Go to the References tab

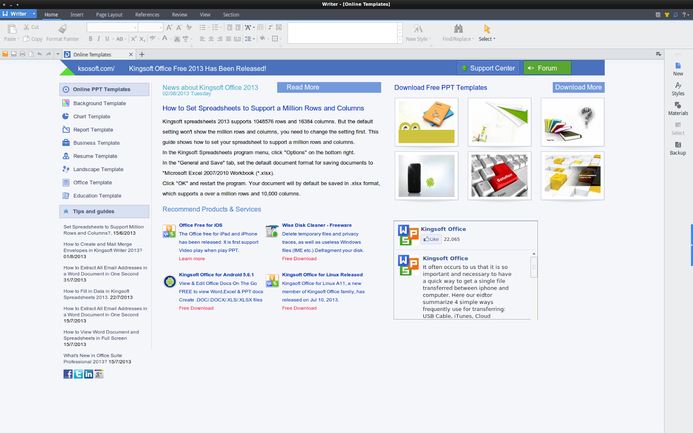[x=147, y=15]
